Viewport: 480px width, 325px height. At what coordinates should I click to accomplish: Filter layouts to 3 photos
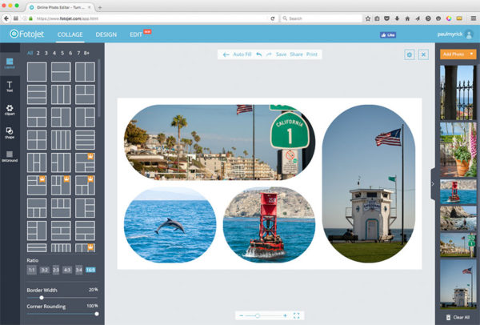pyautogui.click(x=46, y=53)
